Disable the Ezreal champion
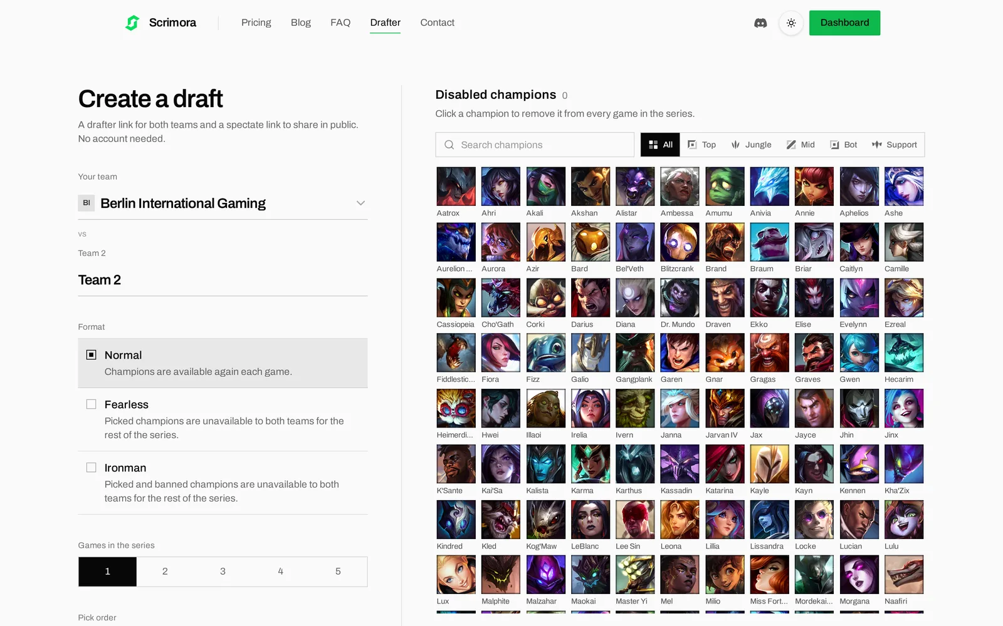The height and width of the screenshot is (626, 1003). click(x=904, y=298)
